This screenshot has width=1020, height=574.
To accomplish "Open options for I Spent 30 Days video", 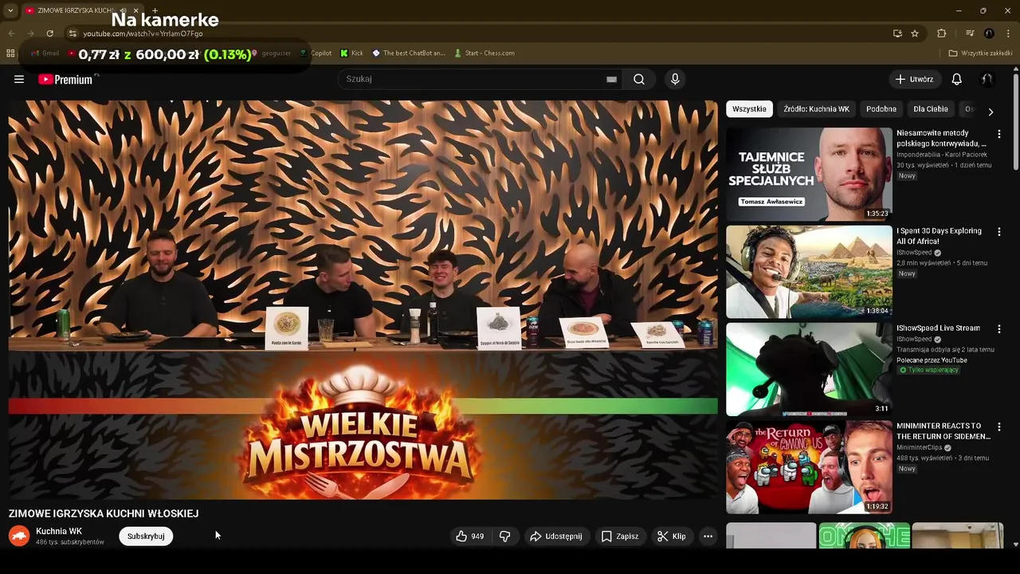I will click(x=999, y=232).
